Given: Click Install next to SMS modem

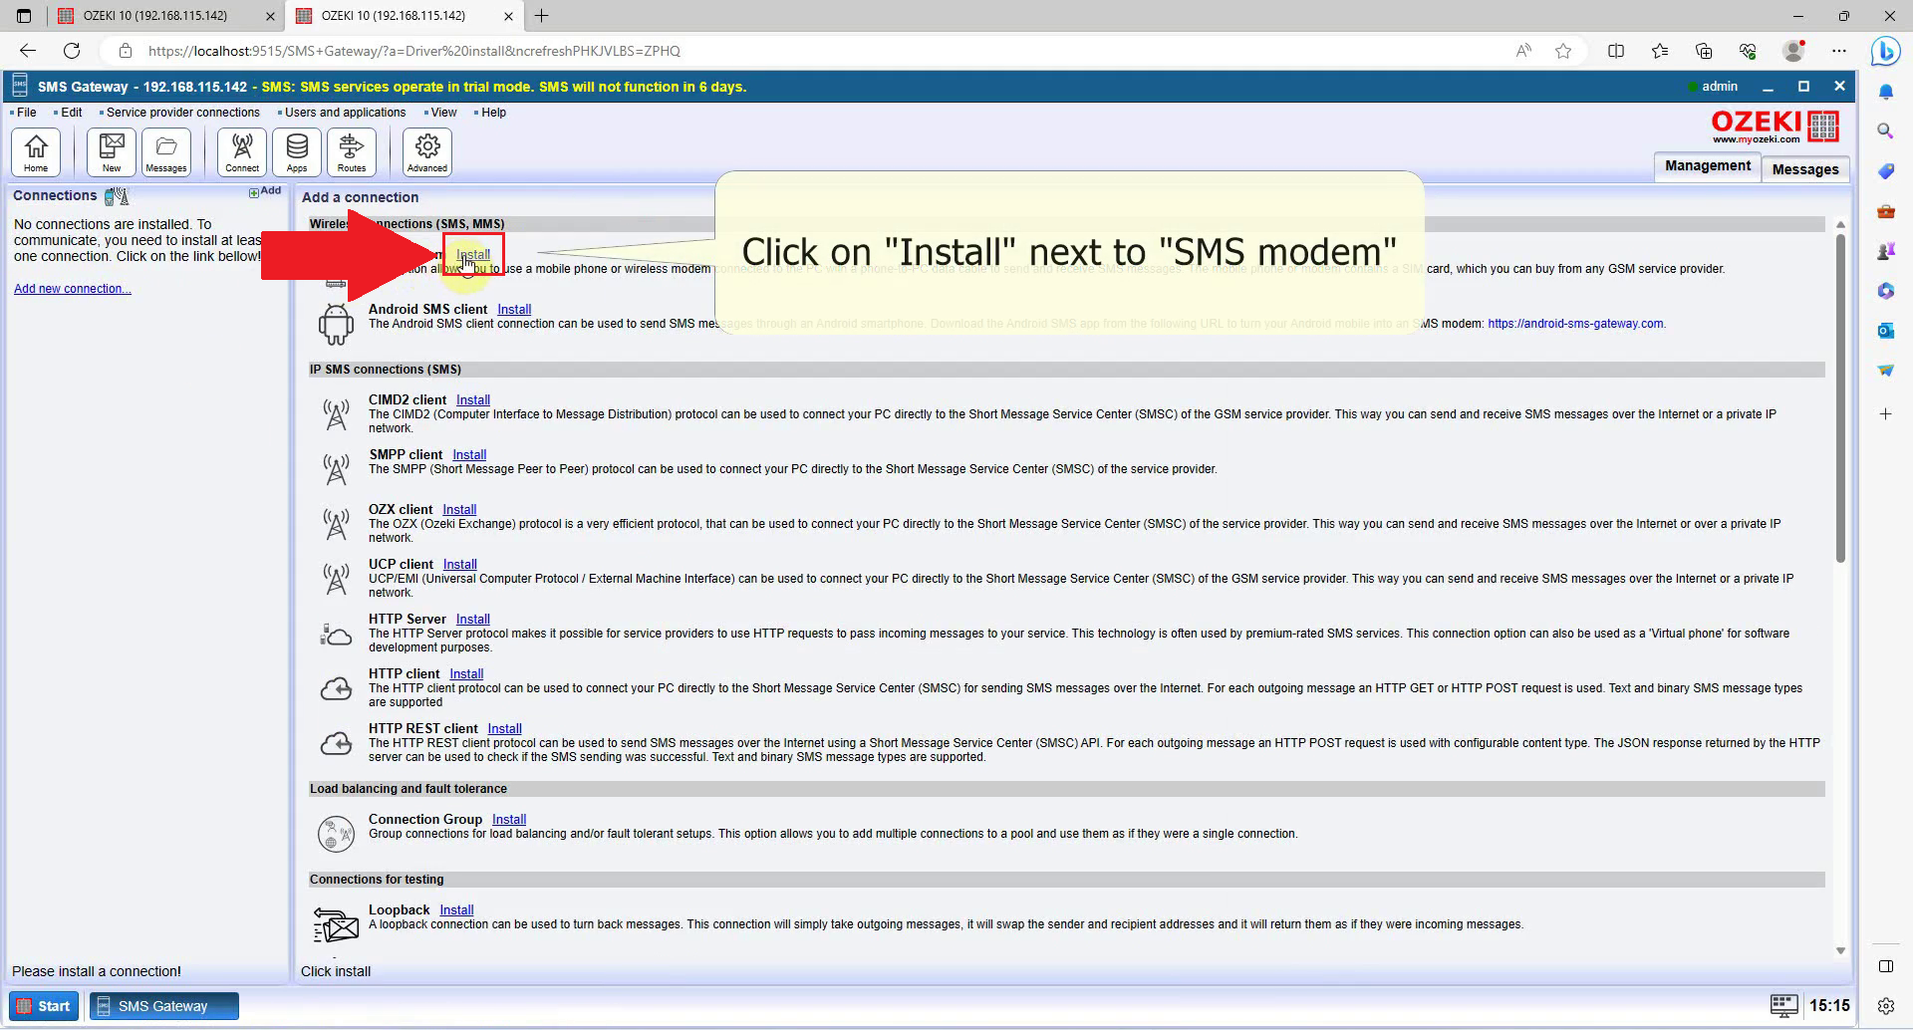Looking at the screenshot, I should (x=473, y=255).
